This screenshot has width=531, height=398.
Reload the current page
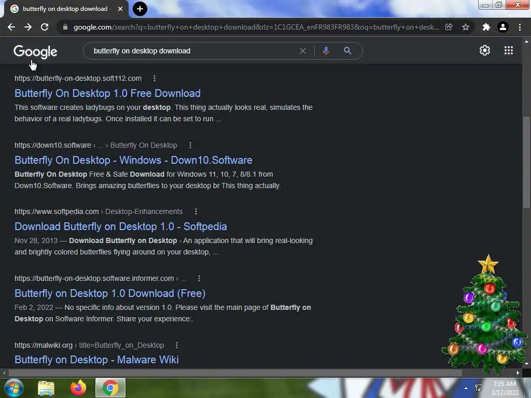(x=45, y=27)
